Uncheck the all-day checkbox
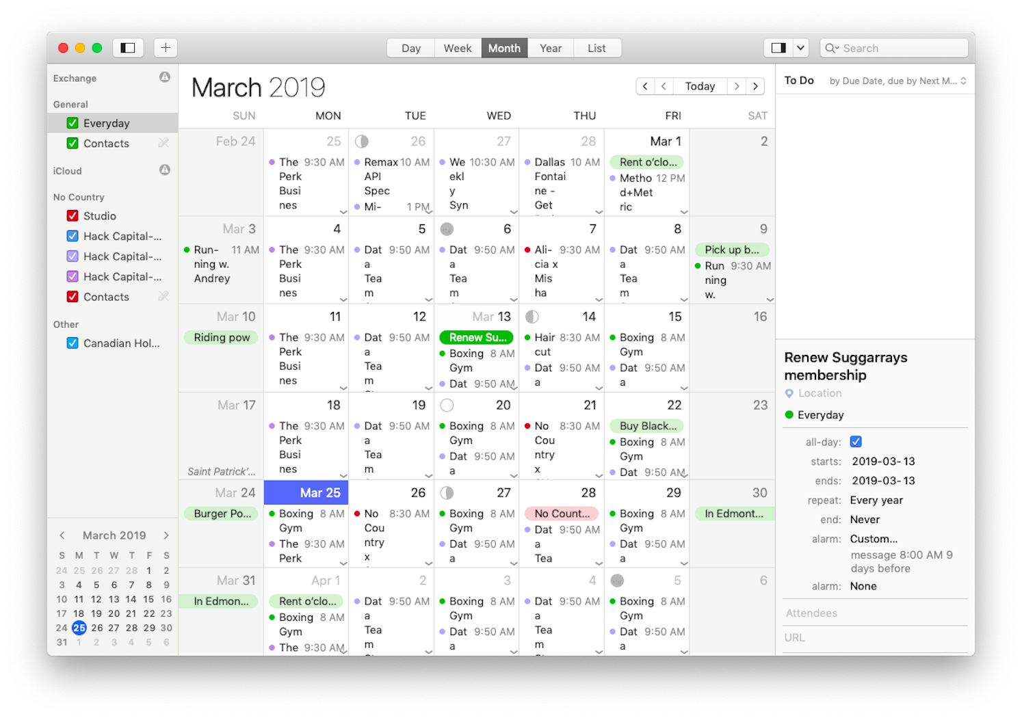The width and height of the screenshot is (1022, 718). [x=856, y=442]
